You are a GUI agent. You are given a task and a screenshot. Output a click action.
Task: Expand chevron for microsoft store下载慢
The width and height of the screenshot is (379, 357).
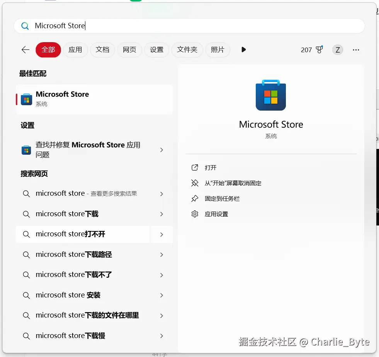(x=162, y=336)
